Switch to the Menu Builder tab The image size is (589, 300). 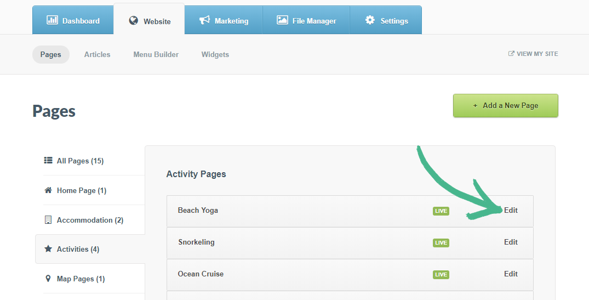(156, 54)
